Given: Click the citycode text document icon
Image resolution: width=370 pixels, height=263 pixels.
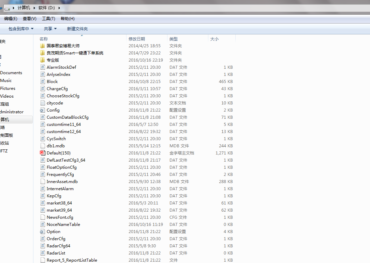Looking at the screenshot, I should point(42,103).
